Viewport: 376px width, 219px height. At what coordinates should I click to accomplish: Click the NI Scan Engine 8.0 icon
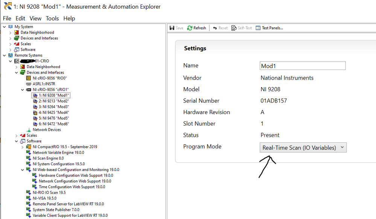pos(29,158)
